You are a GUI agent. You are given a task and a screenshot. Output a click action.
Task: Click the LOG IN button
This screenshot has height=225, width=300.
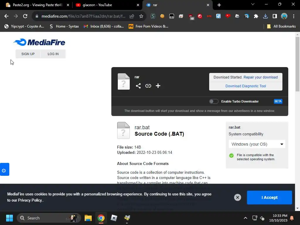click(x=53, y=54)
